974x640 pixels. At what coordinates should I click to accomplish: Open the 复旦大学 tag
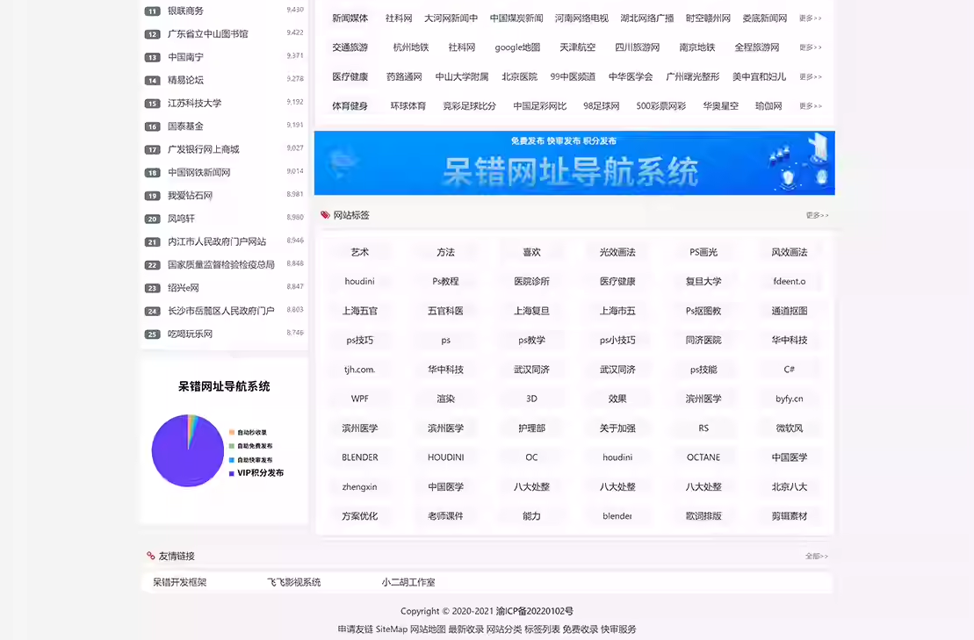[703, 282]
